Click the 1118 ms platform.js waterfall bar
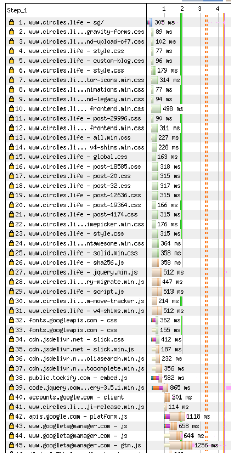Image resolution: width=231 pixels, height=453 pixels. coord(175,416)
